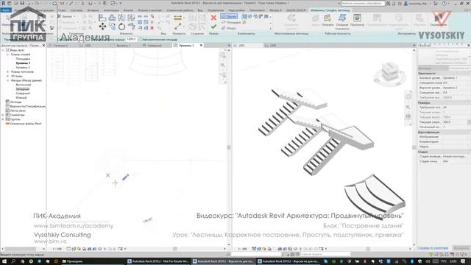The height and width of the screenshot is (265, 471).
Task: Select Легенды in project browser
Action: pos(16,102)
